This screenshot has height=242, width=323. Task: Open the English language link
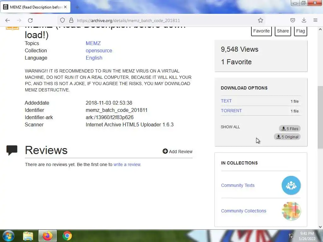pos(94,58)
